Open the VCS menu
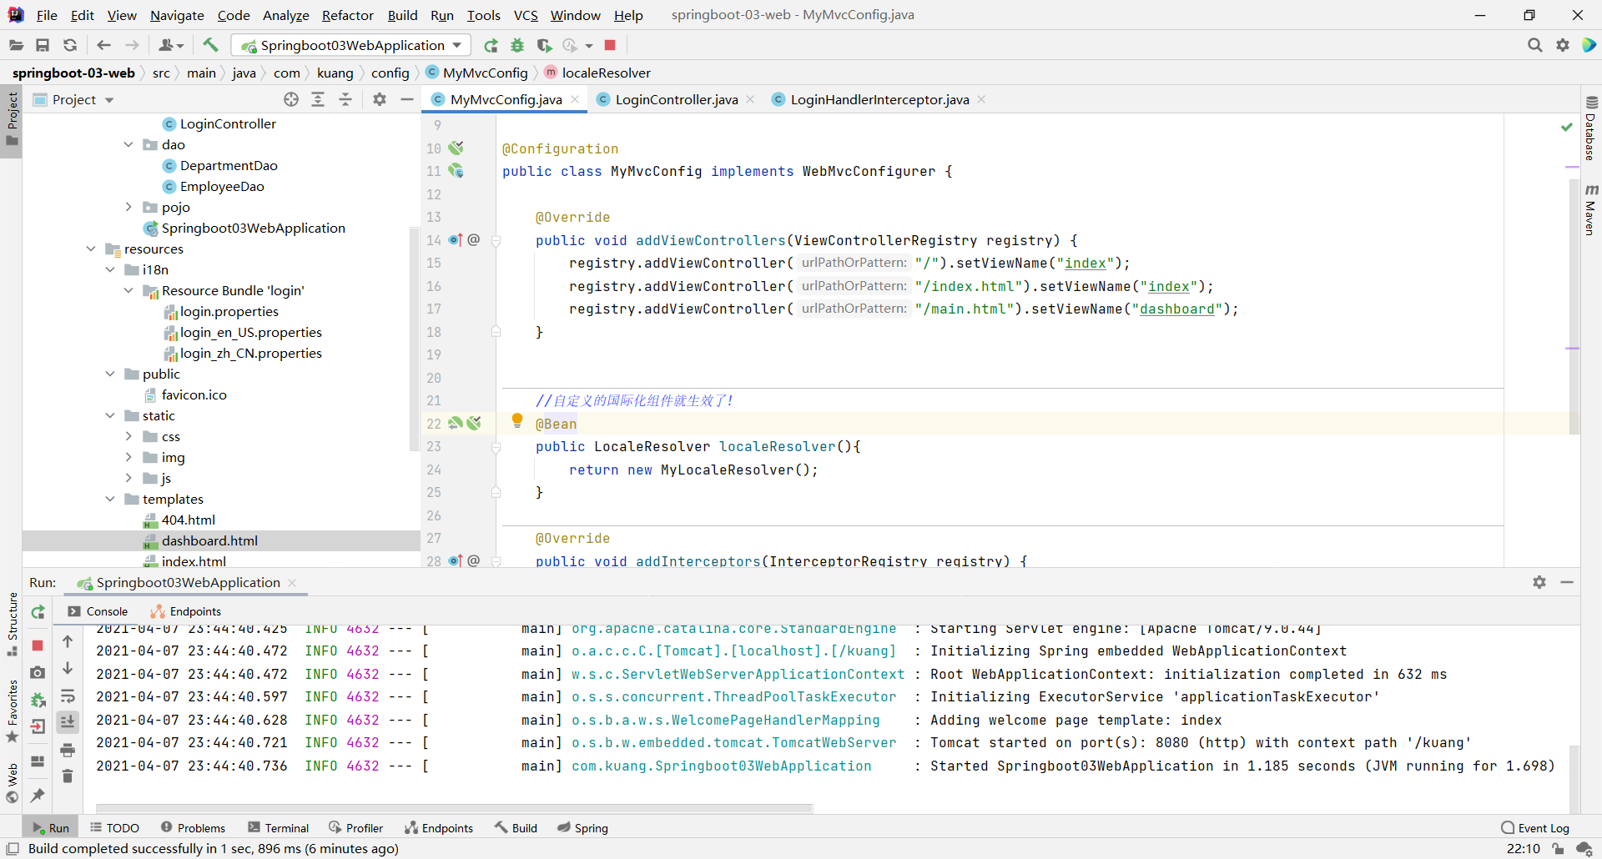Viewport: 1602px width, 859px height. pyautogui.click(x=526, y=15)
